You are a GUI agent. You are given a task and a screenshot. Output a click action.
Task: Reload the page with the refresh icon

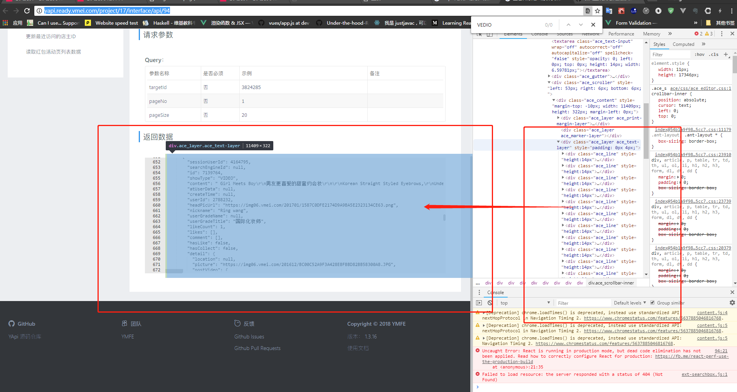(x=27, y=11)
